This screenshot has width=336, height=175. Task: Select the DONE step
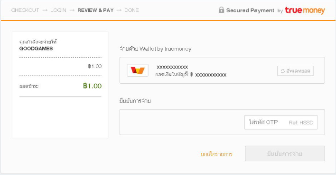click(131, 10)
